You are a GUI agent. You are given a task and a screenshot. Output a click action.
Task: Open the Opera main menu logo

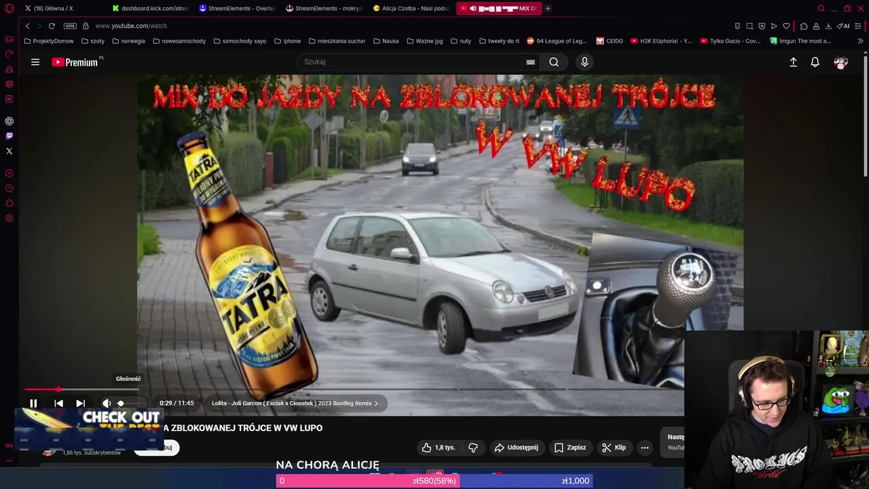(10, 8)
